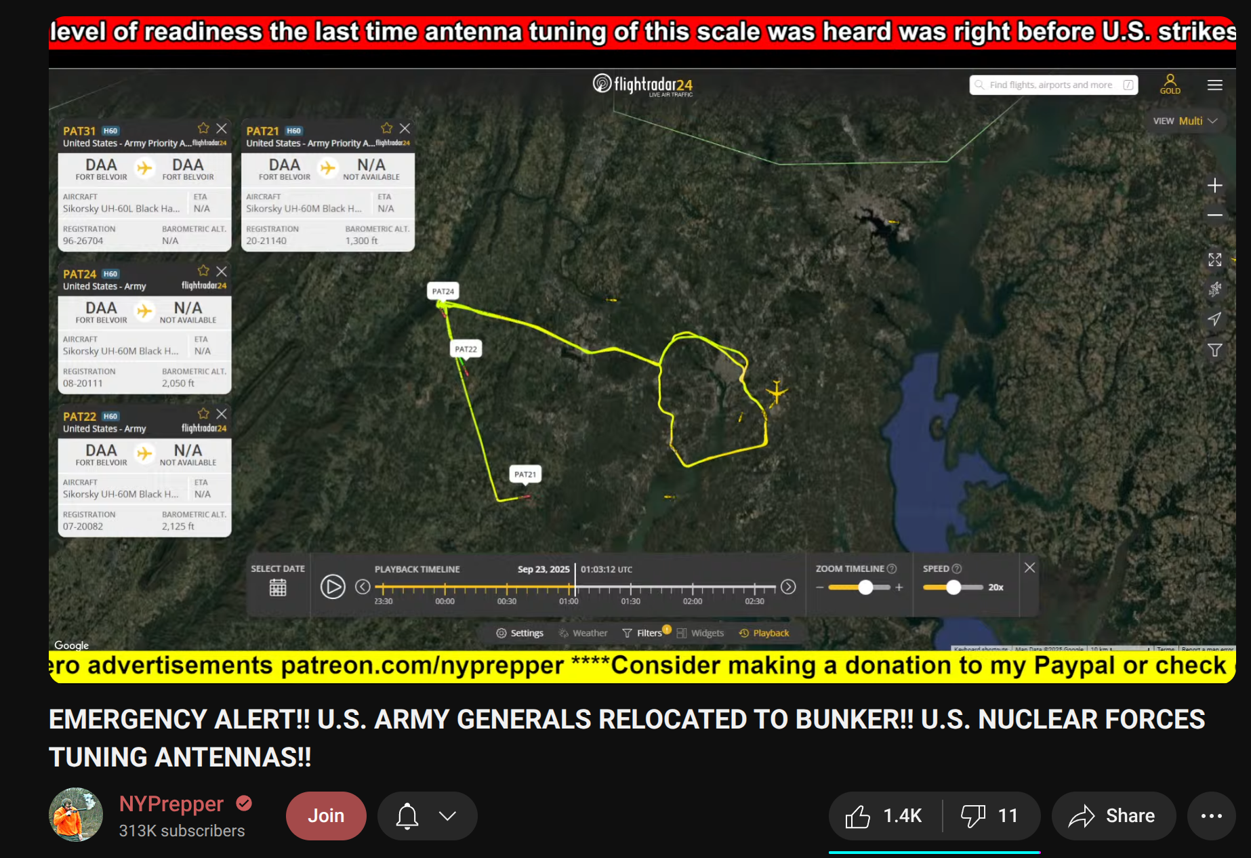Viewport: 1251px width, 858px height.
Task: Click the Share button
Action: 1112,816
